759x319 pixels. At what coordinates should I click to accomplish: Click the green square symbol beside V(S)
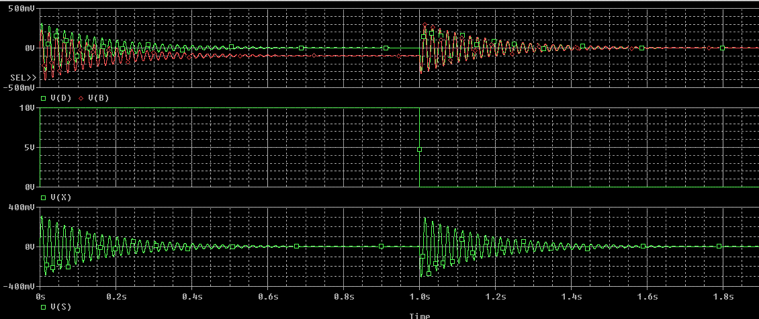coord(43,307)
